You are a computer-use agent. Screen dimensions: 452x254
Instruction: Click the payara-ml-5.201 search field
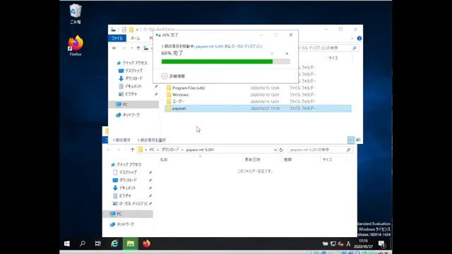[319, 150]
